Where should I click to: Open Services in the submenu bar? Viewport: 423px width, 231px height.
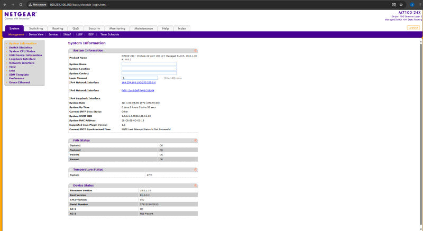pos(53,34)
